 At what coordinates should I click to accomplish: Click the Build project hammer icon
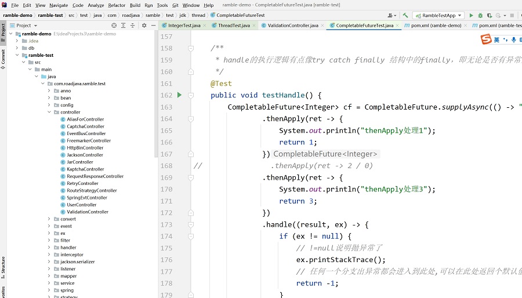coord(405,15)
